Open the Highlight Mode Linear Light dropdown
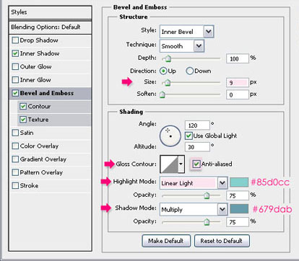299x261 pixels. 194,183
